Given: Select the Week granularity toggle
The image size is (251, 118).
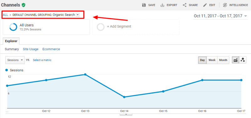Looking at the screenshot, I should click(212, 60).
